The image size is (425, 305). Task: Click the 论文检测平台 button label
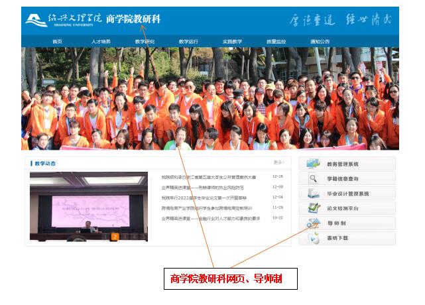[x=342, y=208]
